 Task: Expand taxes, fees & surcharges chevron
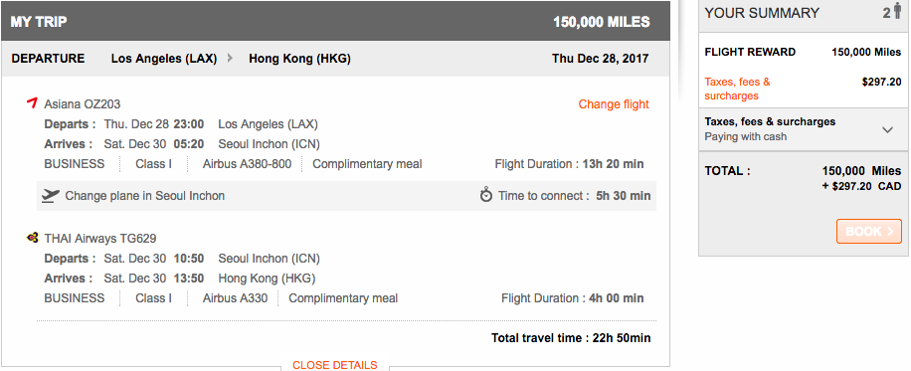(x=888, y=129)
